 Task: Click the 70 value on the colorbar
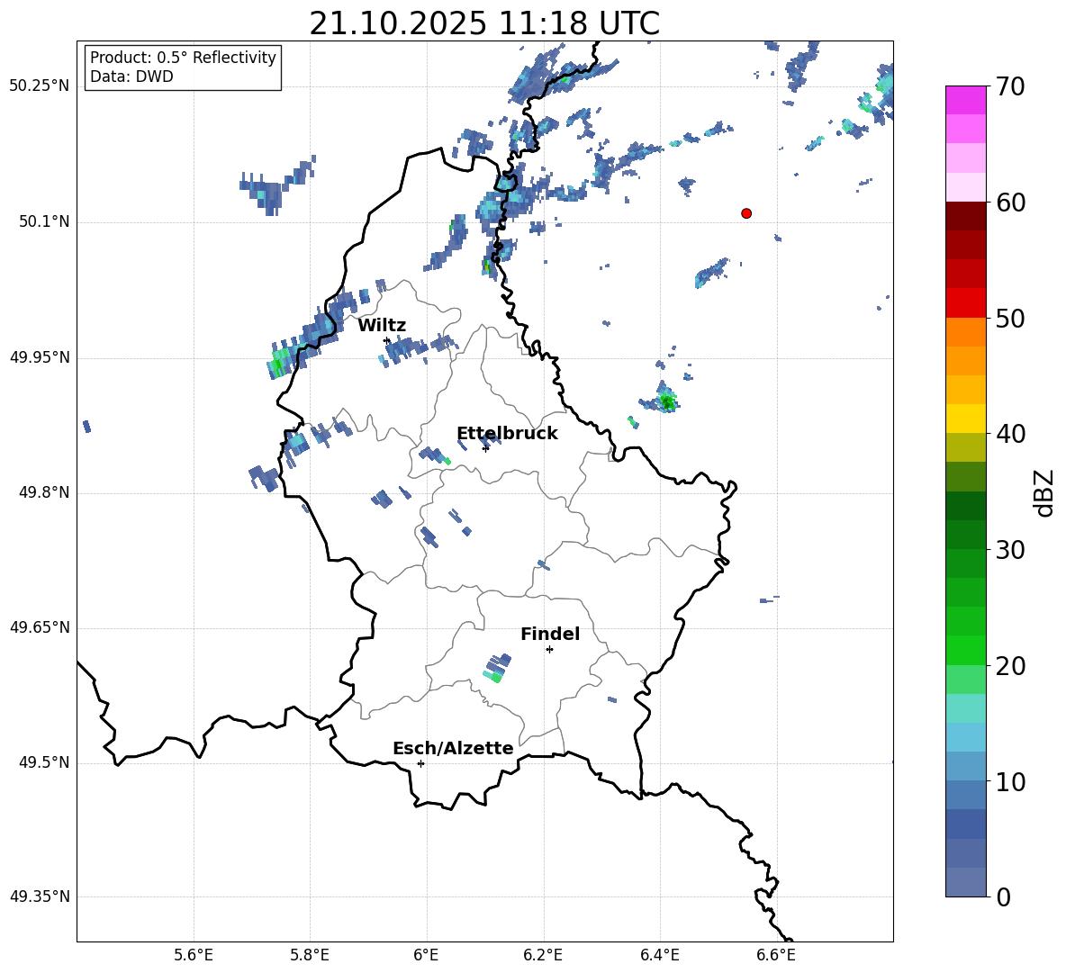(x=1010, y=87)
